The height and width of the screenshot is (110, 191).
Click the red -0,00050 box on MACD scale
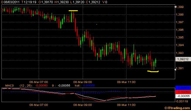183,92
